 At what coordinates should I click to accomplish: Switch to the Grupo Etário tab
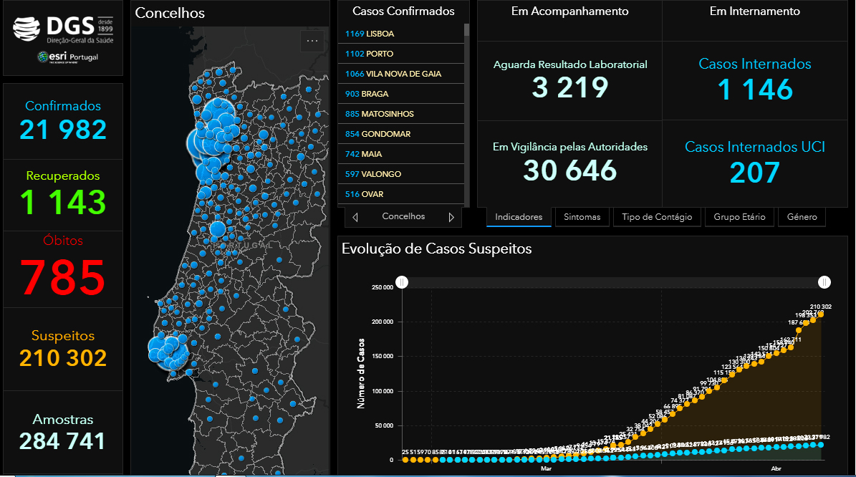[739, 217]
